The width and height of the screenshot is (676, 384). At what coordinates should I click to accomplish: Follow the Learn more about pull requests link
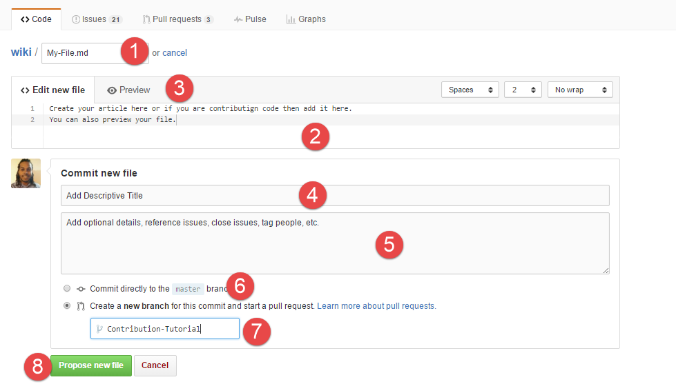(376, 305)
